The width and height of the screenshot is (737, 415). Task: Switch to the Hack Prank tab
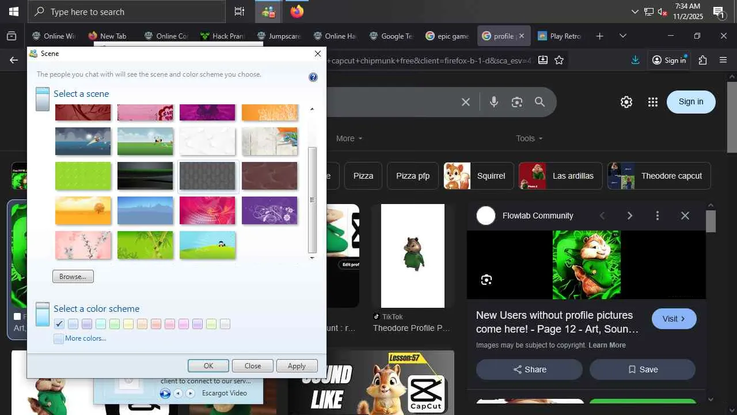click(223, 36)
